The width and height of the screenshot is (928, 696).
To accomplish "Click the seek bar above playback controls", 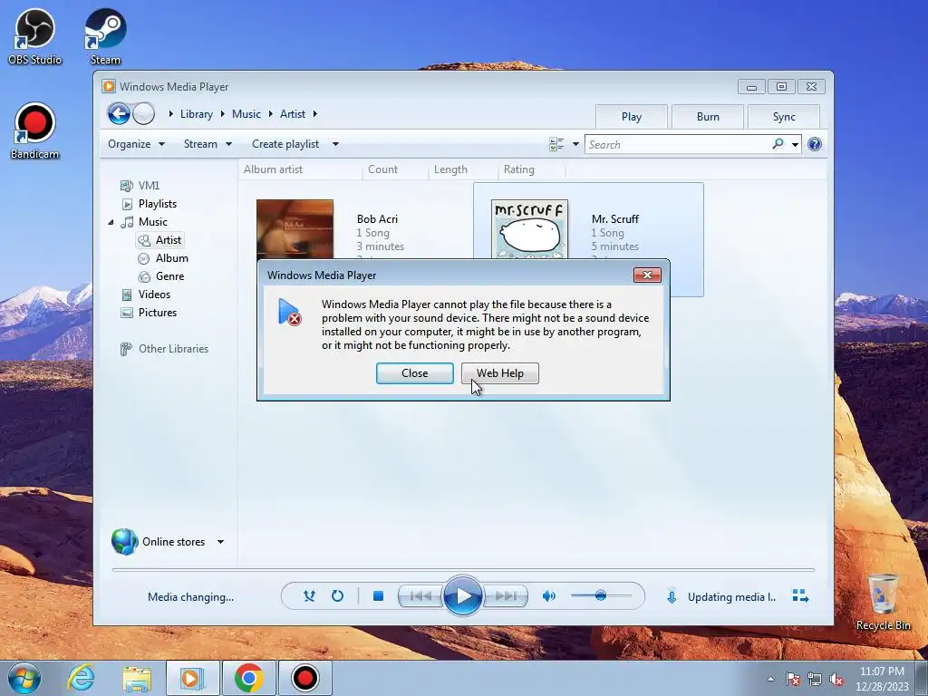I will (463, 569).
